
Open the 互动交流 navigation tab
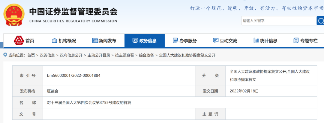coord(225,41)
